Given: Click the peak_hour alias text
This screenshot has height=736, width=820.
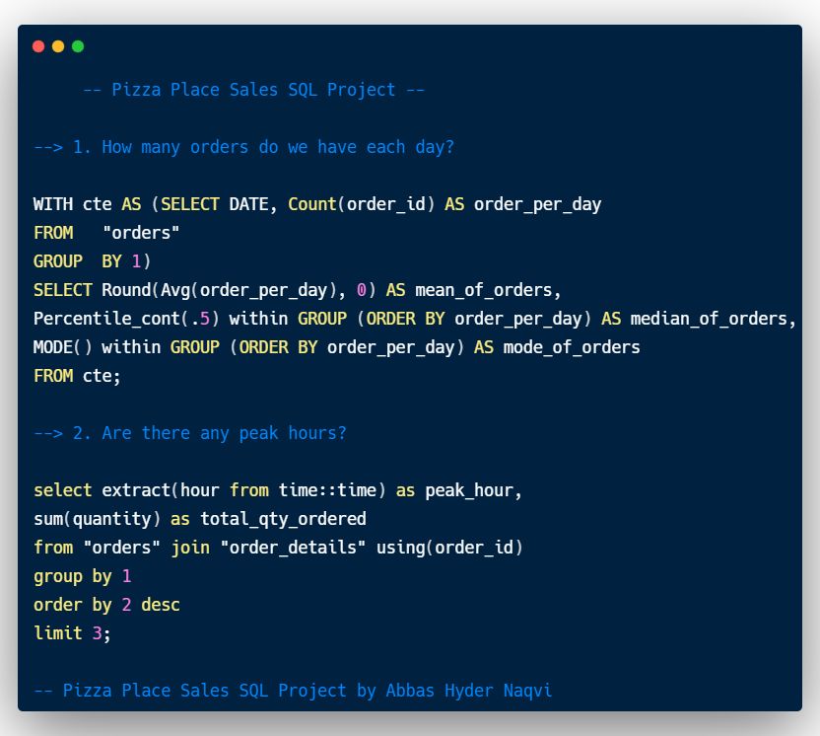Looking at the screenshot, I should [x=468, y=490].
